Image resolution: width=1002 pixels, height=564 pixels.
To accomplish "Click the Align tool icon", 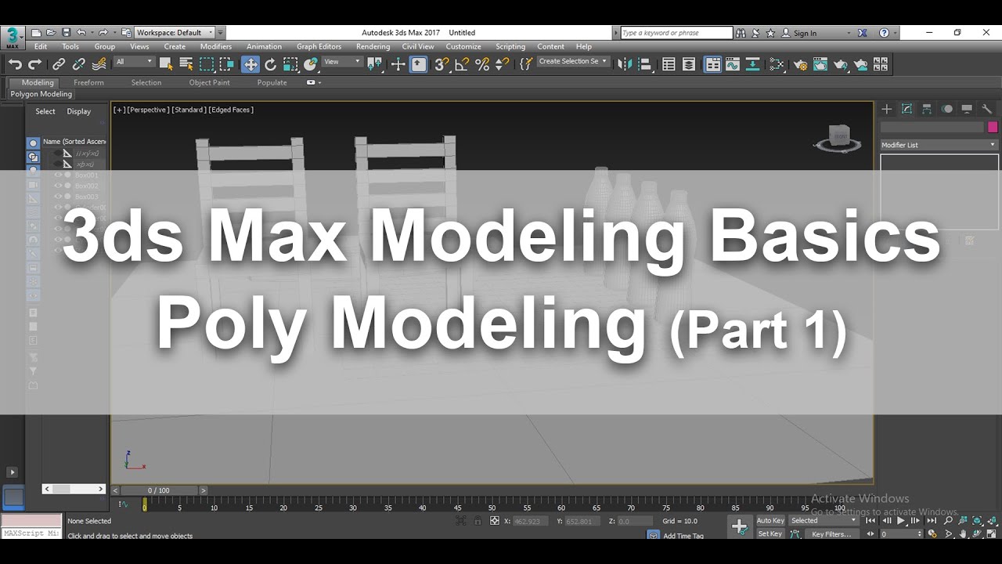I will [x=644, y=64].
